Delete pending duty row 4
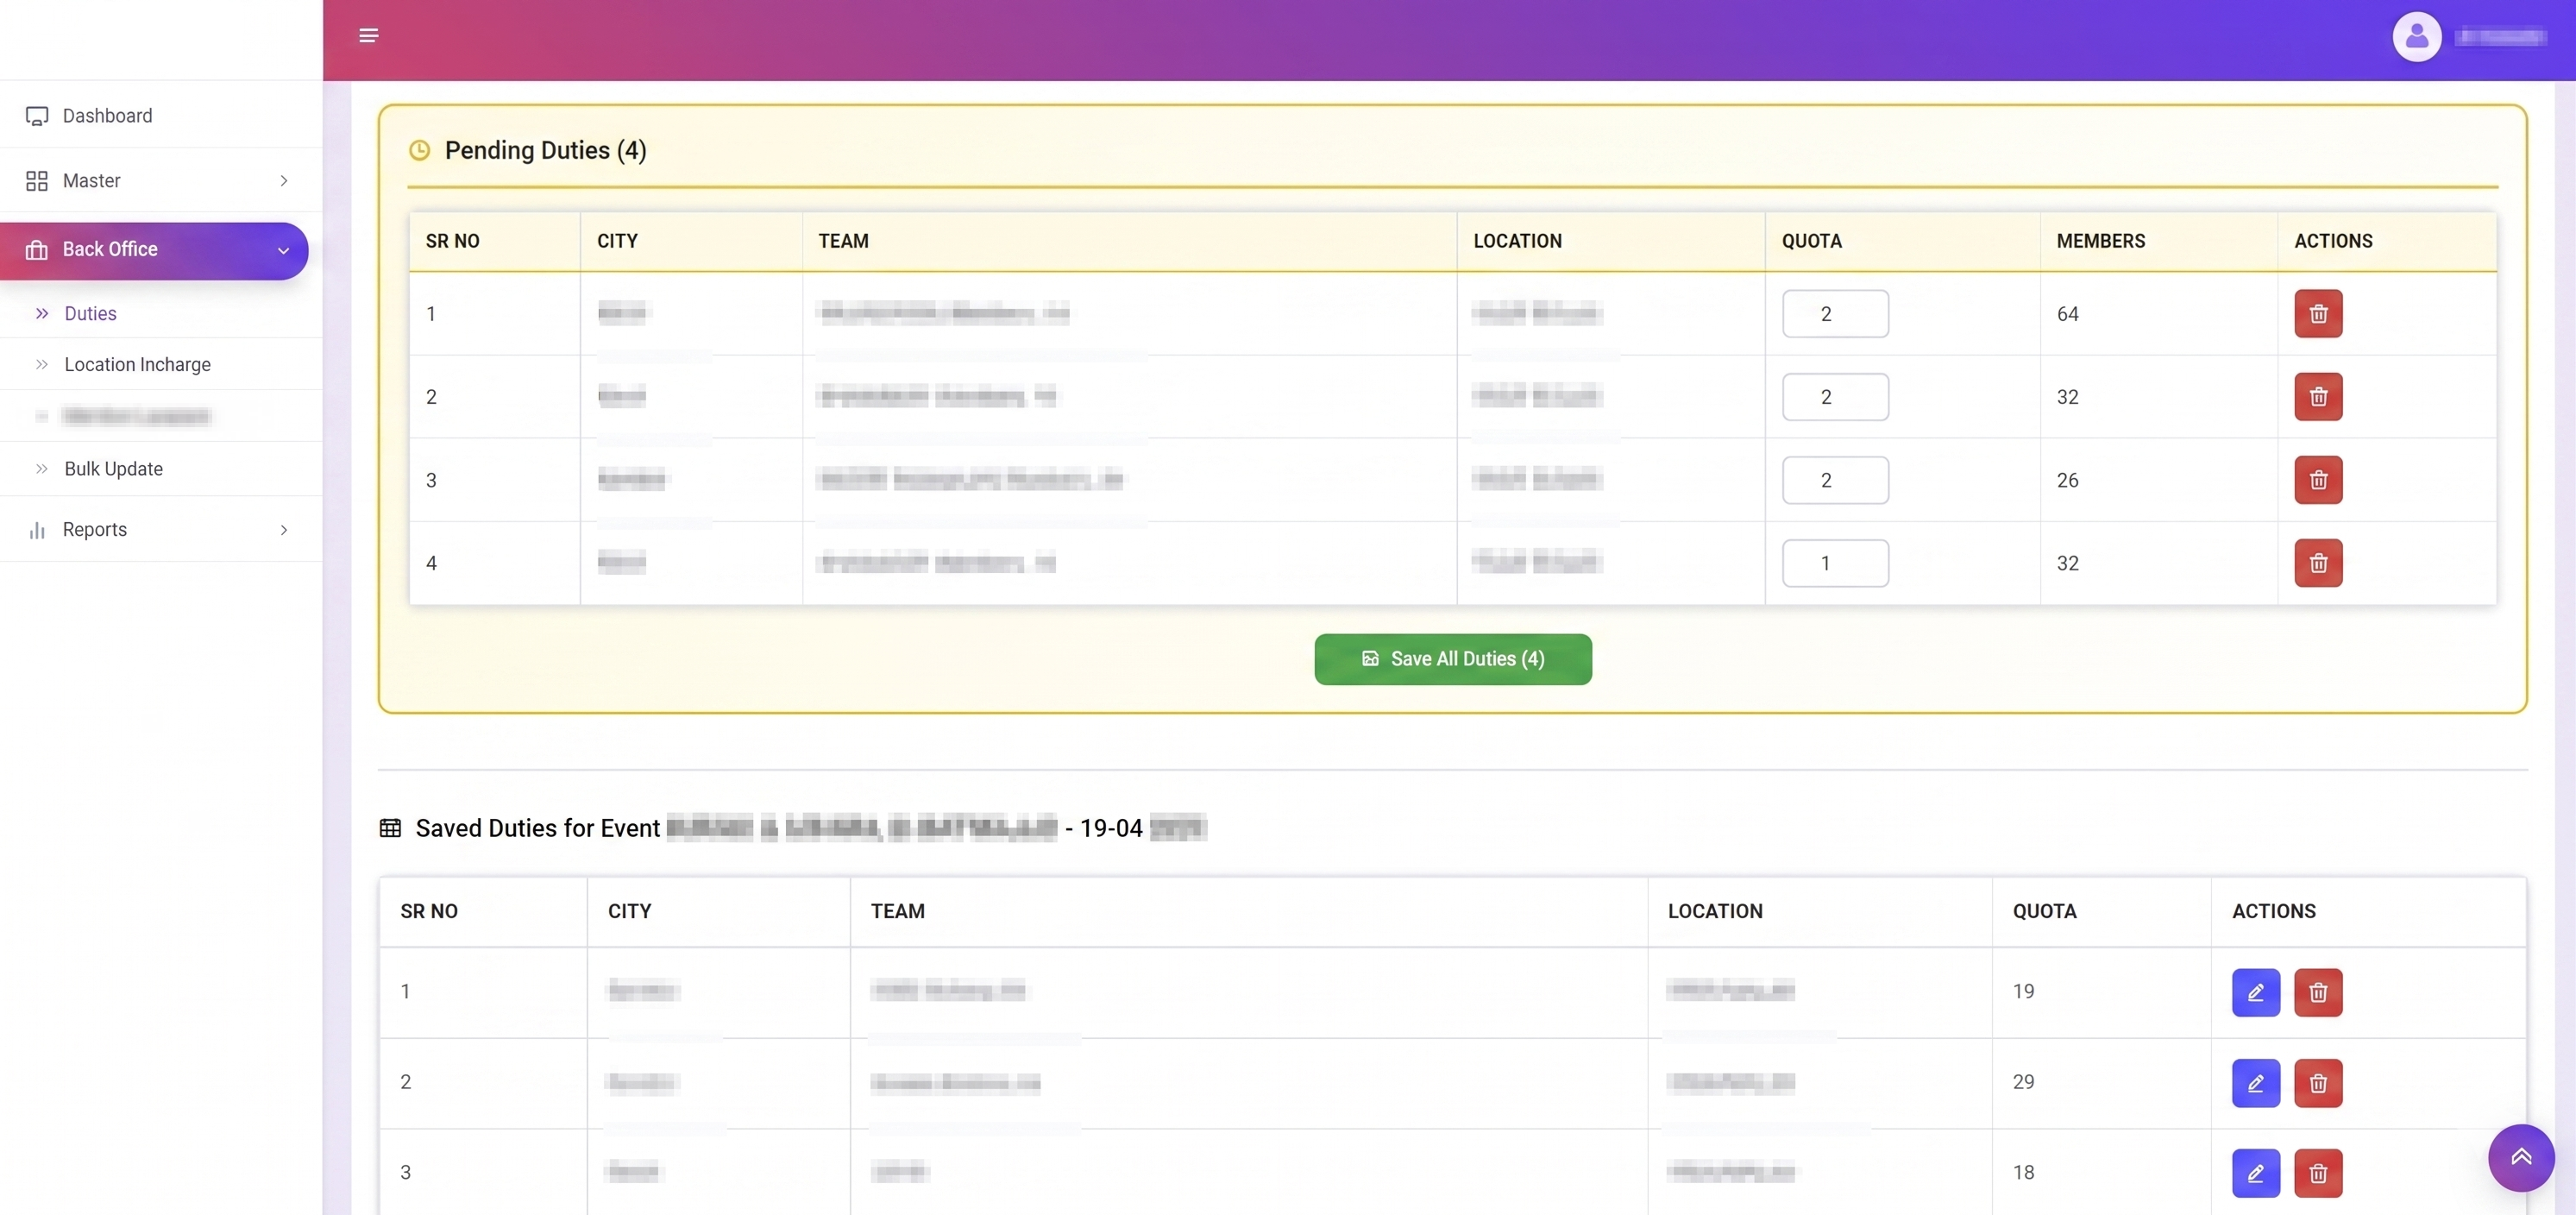 [x=2318, y=563]
